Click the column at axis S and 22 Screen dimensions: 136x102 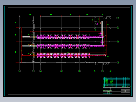tap(20, 17)
